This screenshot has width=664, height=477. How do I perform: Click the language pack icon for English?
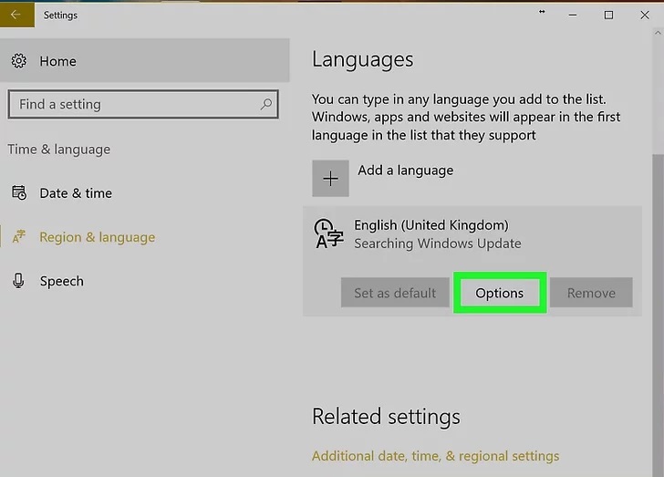(328, 233)
